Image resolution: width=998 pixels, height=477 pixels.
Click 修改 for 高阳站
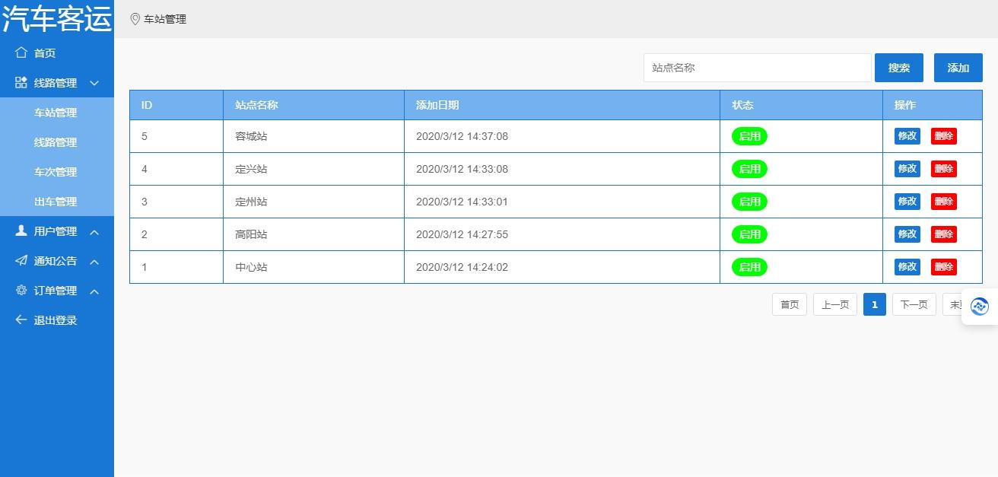907,234
